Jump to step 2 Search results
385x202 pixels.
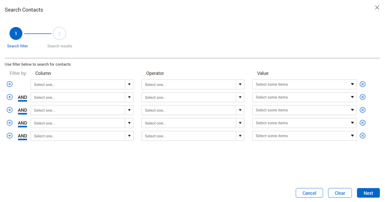coord(59,34)
